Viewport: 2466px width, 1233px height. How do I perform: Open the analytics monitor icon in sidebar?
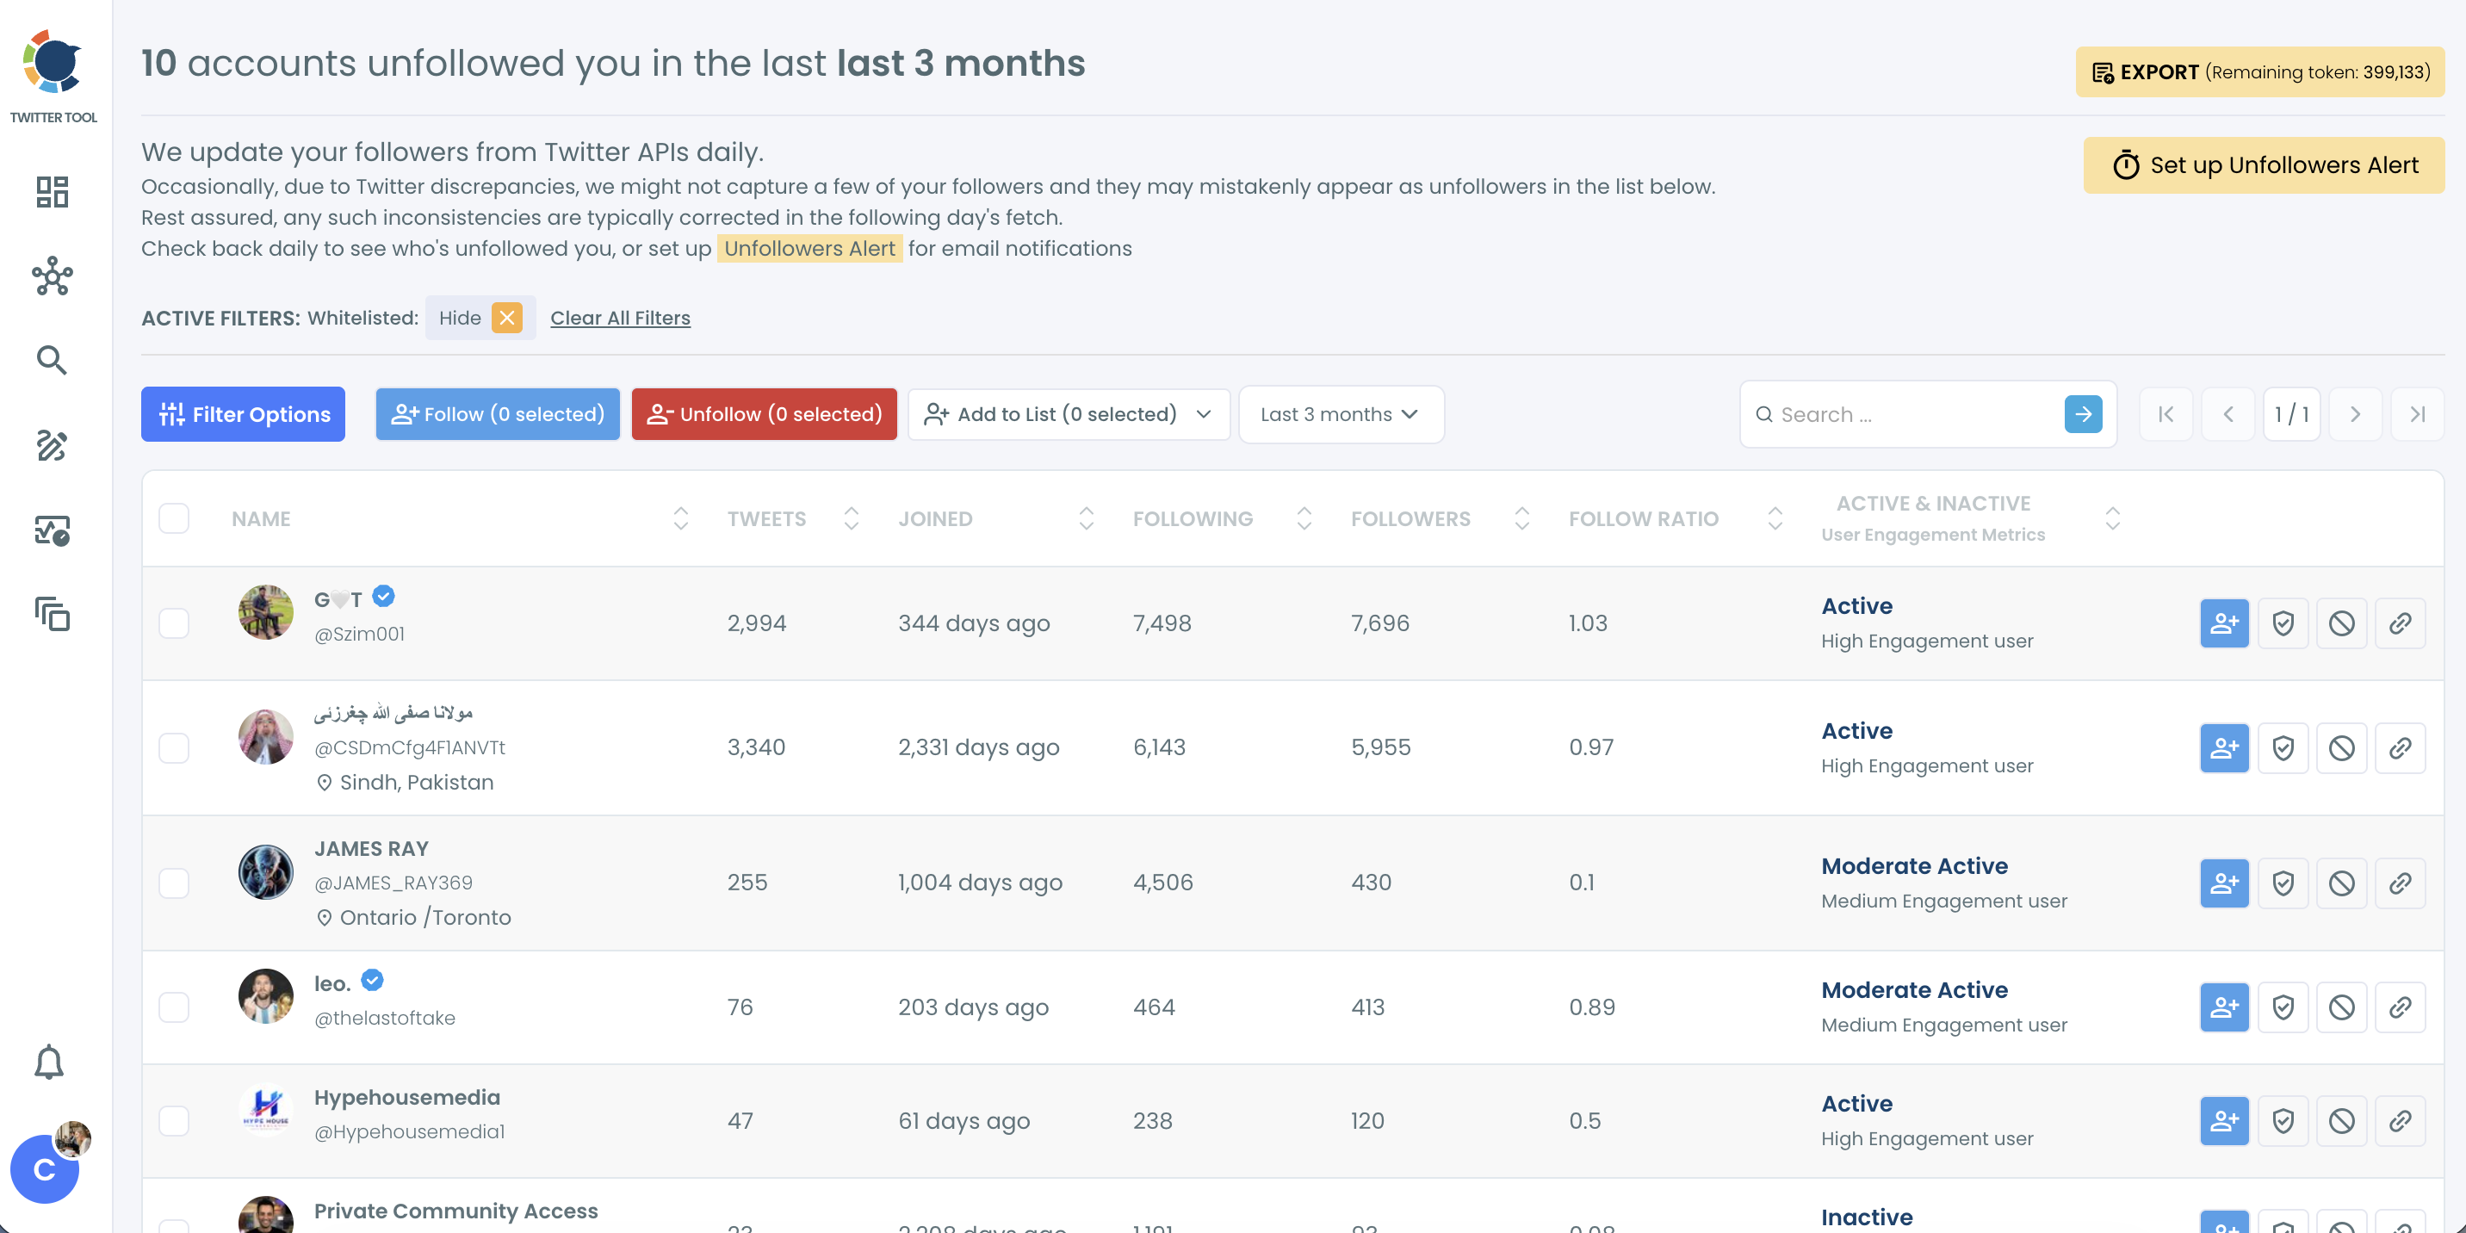coord(53,530)
